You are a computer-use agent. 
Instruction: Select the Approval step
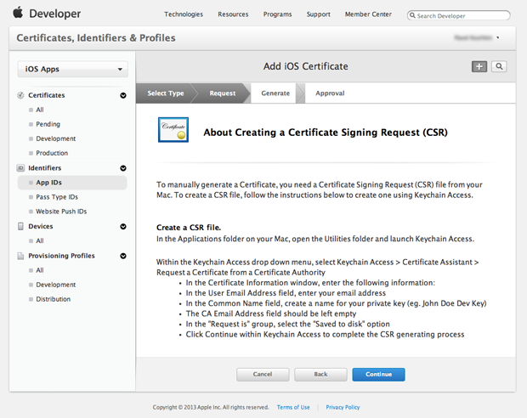[x=330, y=93]
